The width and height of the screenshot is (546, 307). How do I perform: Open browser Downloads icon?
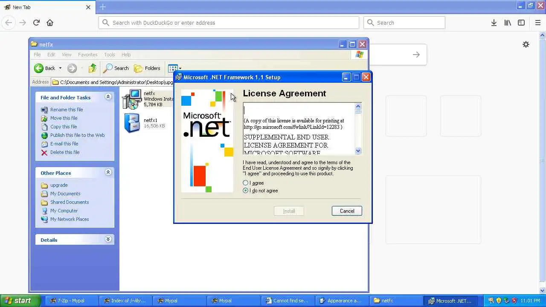(x=494, y=23)
